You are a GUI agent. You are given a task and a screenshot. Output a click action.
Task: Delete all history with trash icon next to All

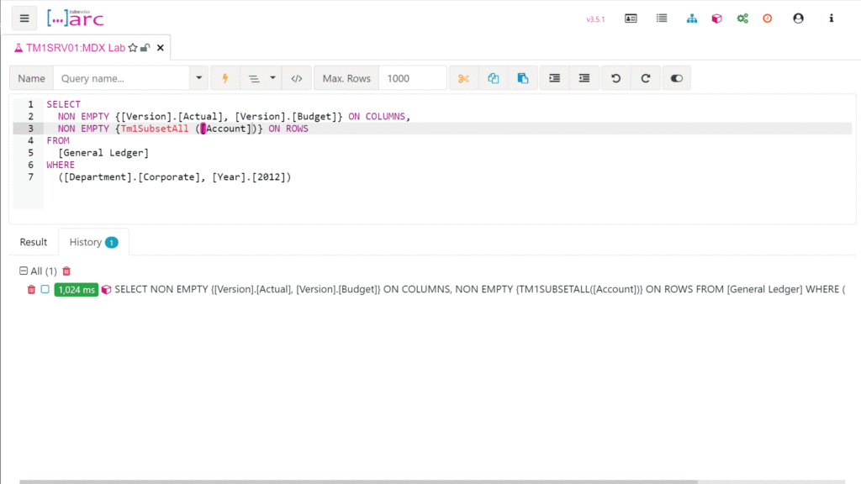click(x=66, y=271)
